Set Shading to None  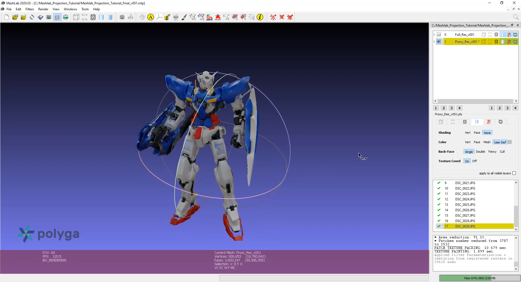pos(487,133)
